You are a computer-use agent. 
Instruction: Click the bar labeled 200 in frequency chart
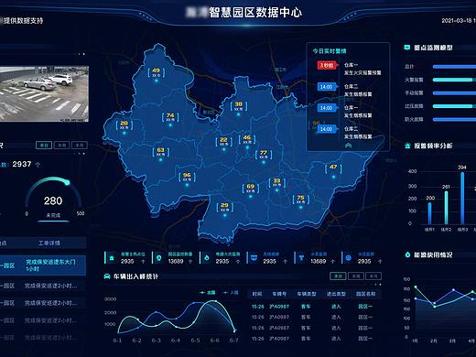point(430,213)
